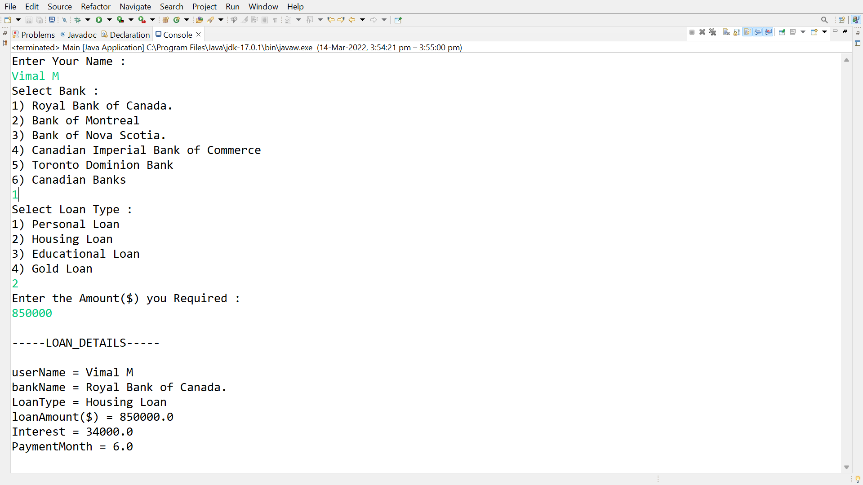Image resolution: width=863 pixels, height=485 pixels.
Task: Close the Console tab
Action: pyautogui.click(x=198, y=35)
